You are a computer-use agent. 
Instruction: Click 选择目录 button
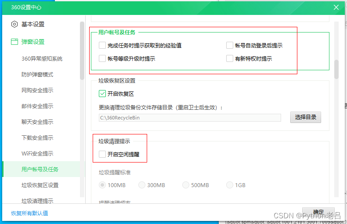point(306,117)
